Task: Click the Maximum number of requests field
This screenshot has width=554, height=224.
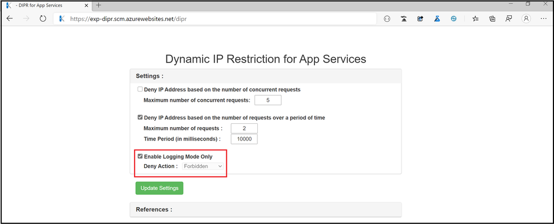Action: (x=244, y=128)
